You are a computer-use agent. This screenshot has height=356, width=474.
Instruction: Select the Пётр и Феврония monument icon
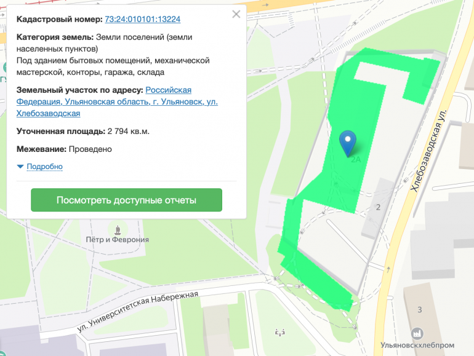coord(116,229)
